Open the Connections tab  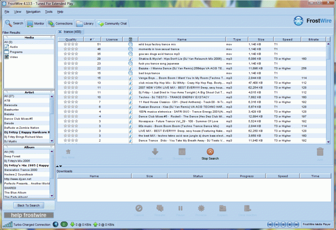click(60, 23)
